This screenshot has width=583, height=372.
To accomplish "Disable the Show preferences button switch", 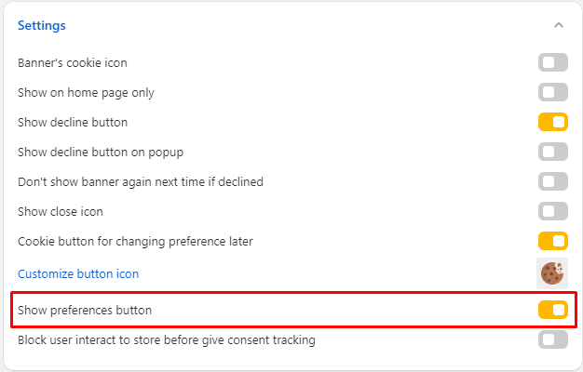I will coord(552,310).
